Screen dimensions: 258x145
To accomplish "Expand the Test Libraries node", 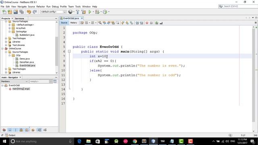I will [x=6, y=45].
